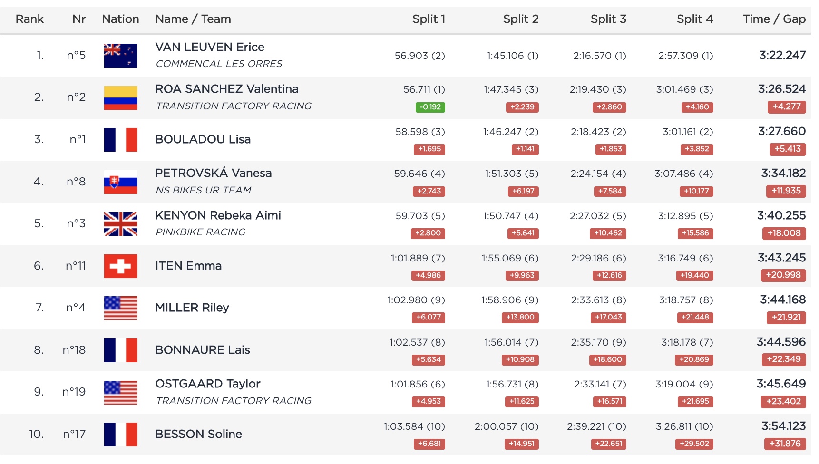Click Riley Miller's USA flag icon
Screen dimensions: 819x464
tap(120, 308)
